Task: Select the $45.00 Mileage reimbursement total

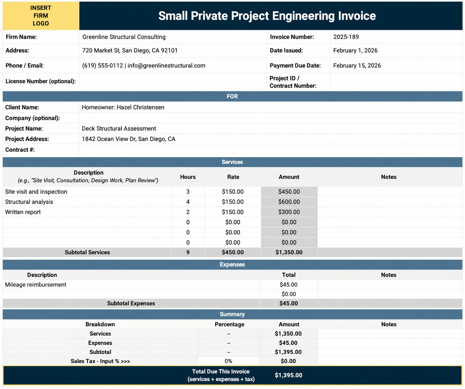Action: [x=289, y=285]
